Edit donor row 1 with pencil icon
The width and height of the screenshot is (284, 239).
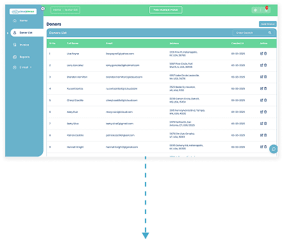point(262,54)
